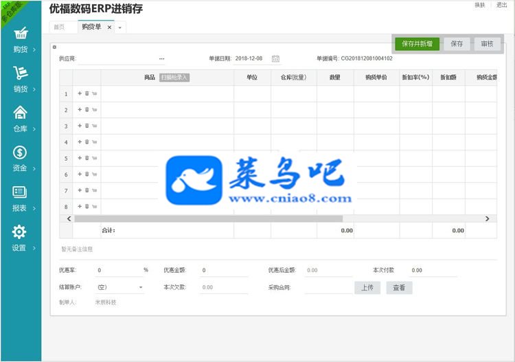
Task: Delete row 2 using its trash icon
Action: pyautogui.click(x=87, y=109)
